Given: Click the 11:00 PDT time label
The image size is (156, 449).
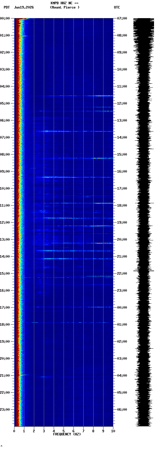Looking at the screenshot, I should pyautogui.click(x=5, y=206).
